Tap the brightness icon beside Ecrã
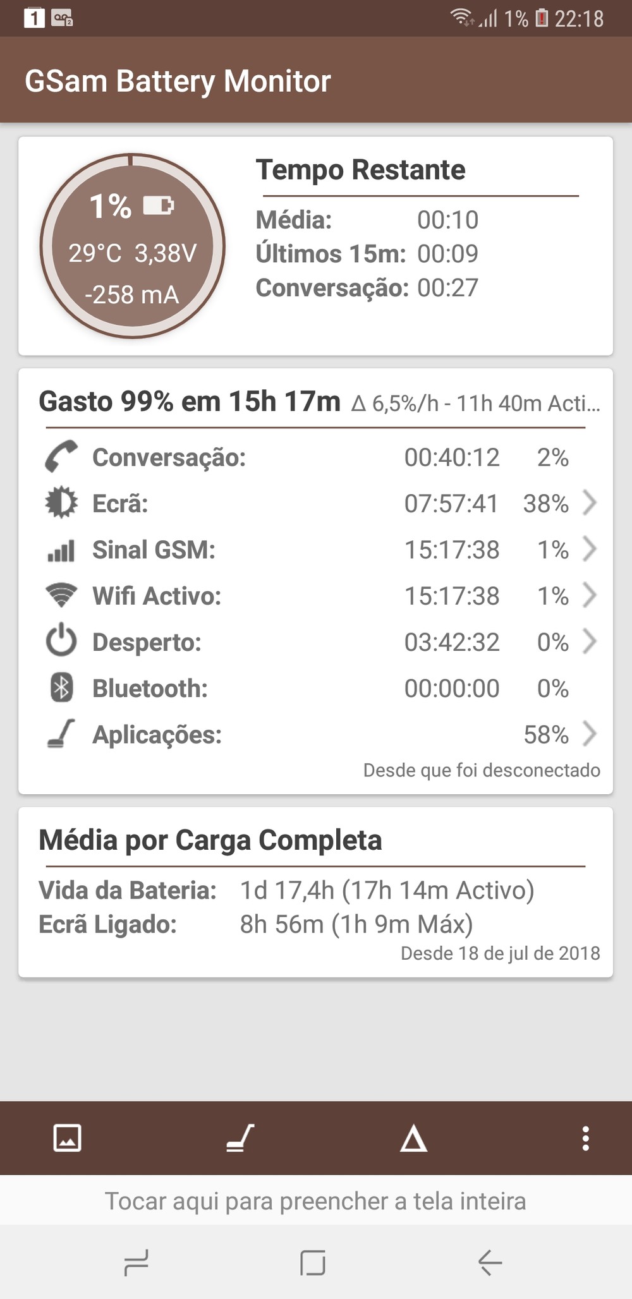Screen dimensions: 632x1299 point(61,503)
